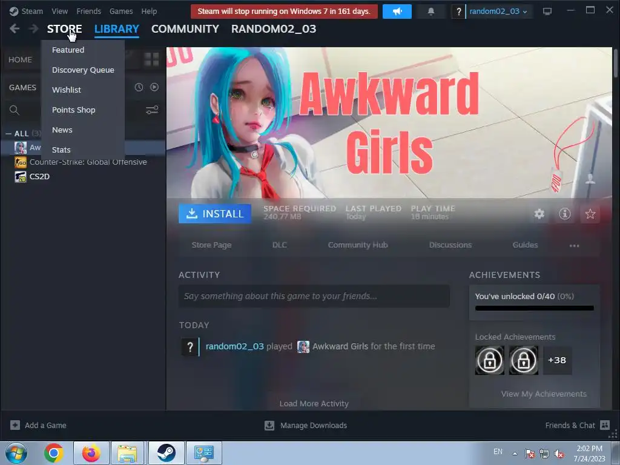Screen dimensions: 620x465
Task: Open the Community Hub link
Action: tap(358, 245)
